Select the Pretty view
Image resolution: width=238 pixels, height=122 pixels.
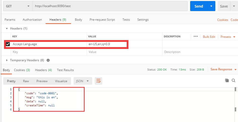(11, 81)
